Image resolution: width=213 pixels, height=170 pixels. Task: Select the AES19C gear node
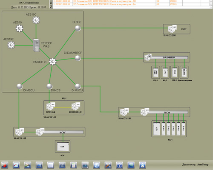[36, 20]
